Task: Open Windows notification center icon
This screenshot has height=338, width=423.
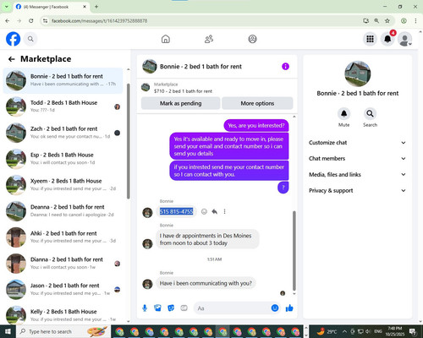Action: pos(413,331)
